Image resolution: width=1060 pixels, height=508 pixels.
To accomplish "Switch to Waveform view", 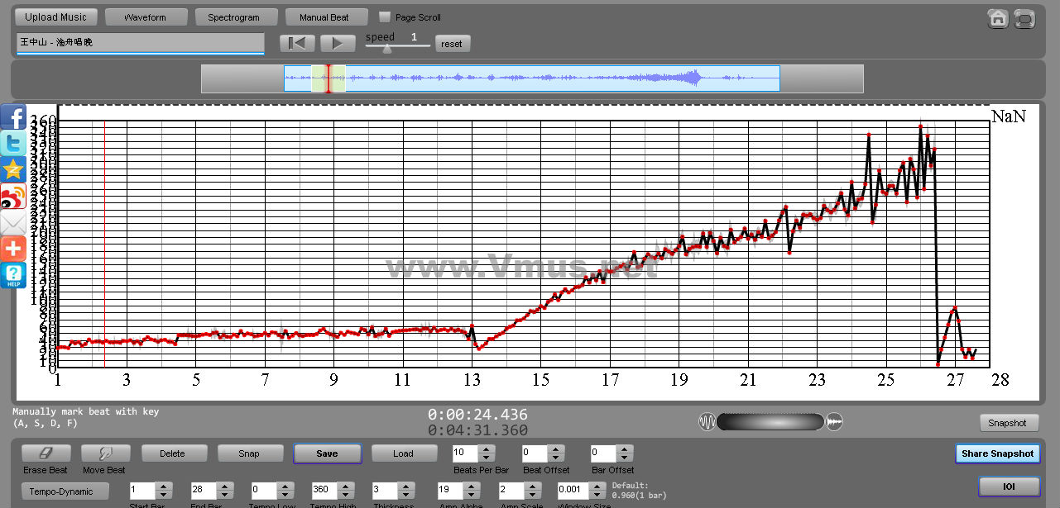I will pyautogui.click(x=145, y=17).
